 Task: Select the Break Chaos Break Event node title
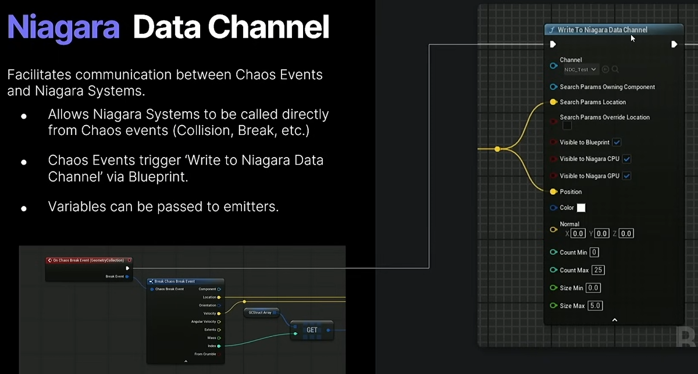pyautogui.click(x=174, y=281)
